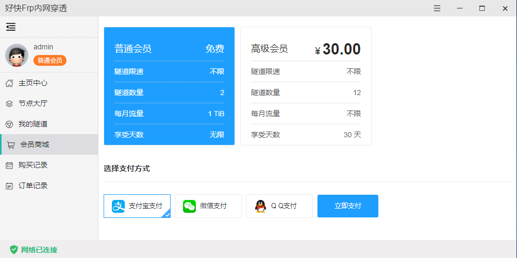Open 主页中心 home page
Viewport: 517px width, 258px height.
pos(33,83)
